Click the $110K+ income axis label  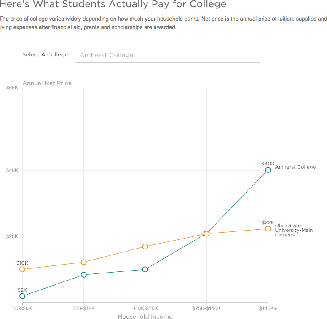pyautogui.click(x=268, y=308)
